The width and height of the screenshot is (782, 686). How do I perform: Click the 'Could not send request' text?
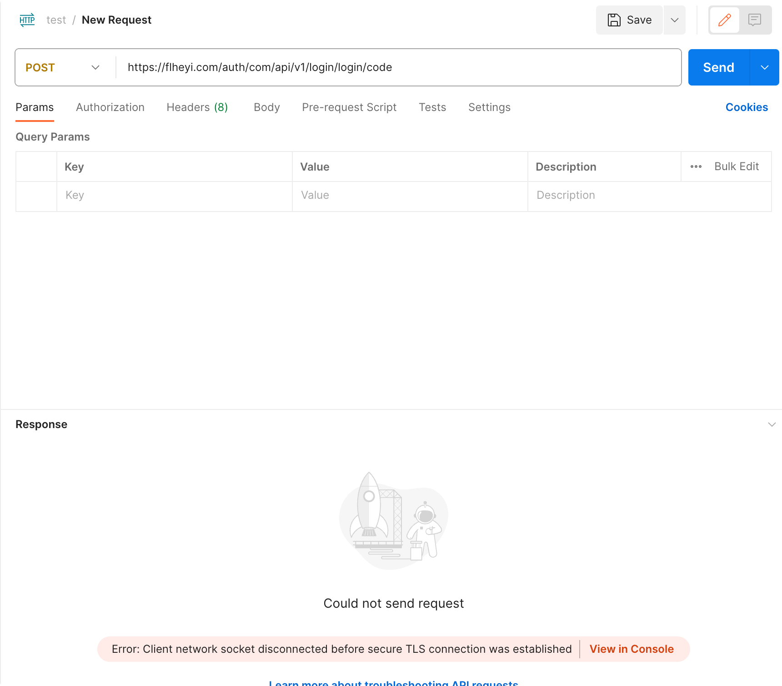(394, 603)
